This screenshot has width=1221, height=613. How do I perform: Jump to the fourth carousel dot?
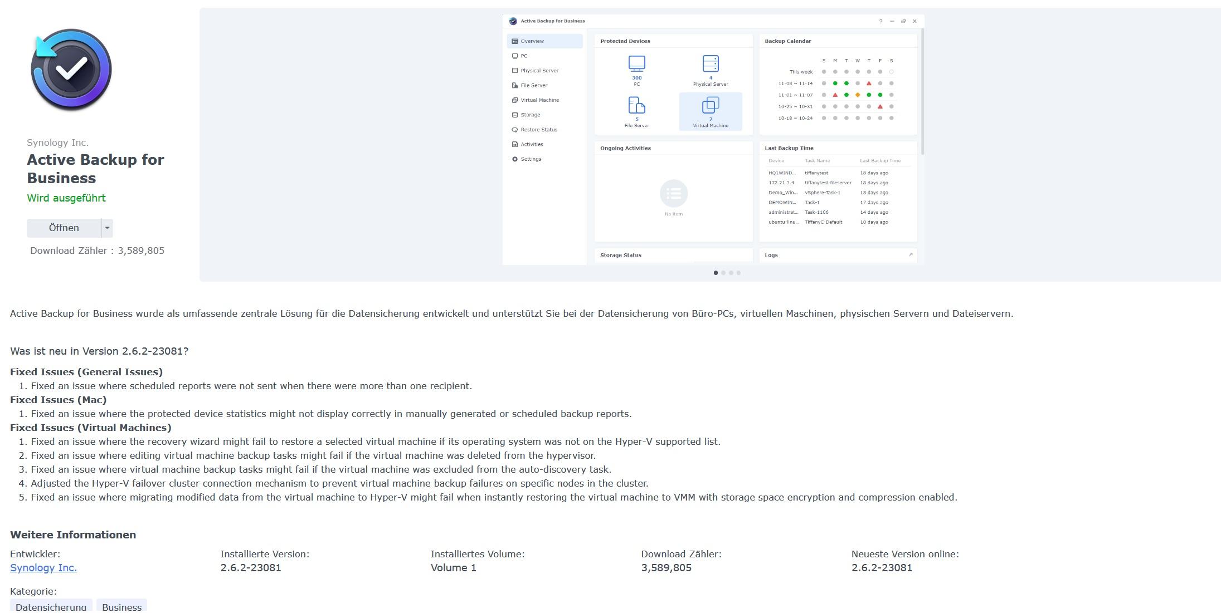coord(739,273)
